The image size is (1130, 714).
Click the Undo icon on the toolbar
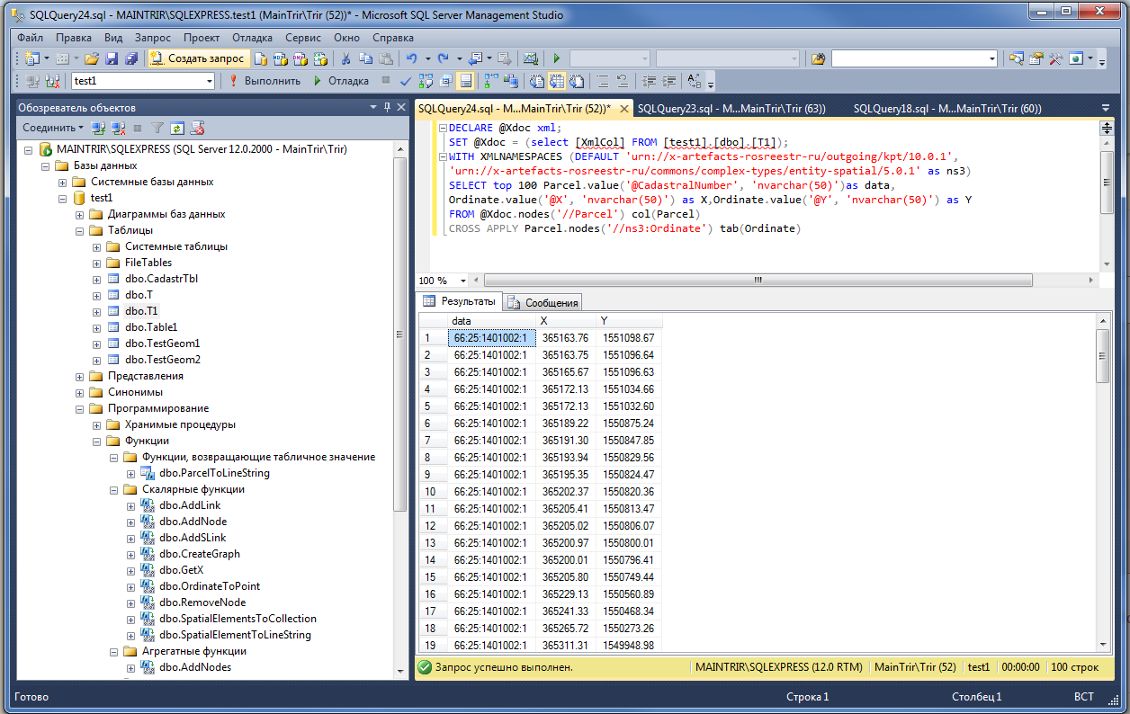click(x=412, y=58)
